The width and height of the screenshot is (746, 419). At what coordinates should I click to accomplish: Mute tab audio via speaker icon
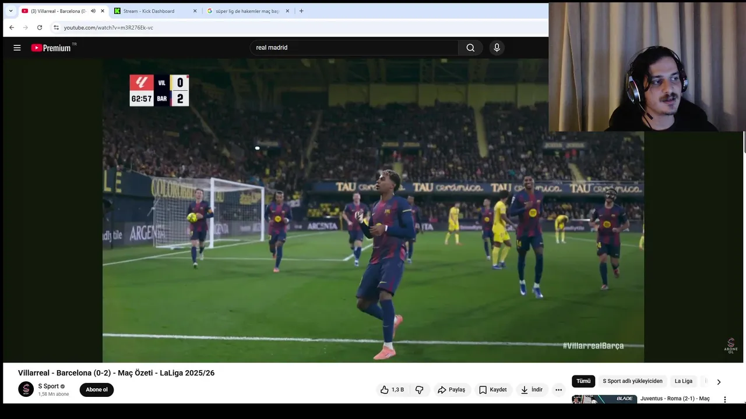[93, 11]
